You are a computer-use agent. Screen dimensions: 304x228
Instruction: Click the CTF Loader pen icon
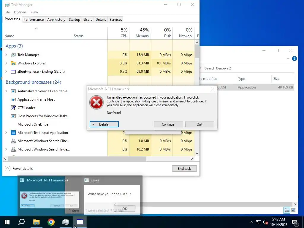[13, 107]
